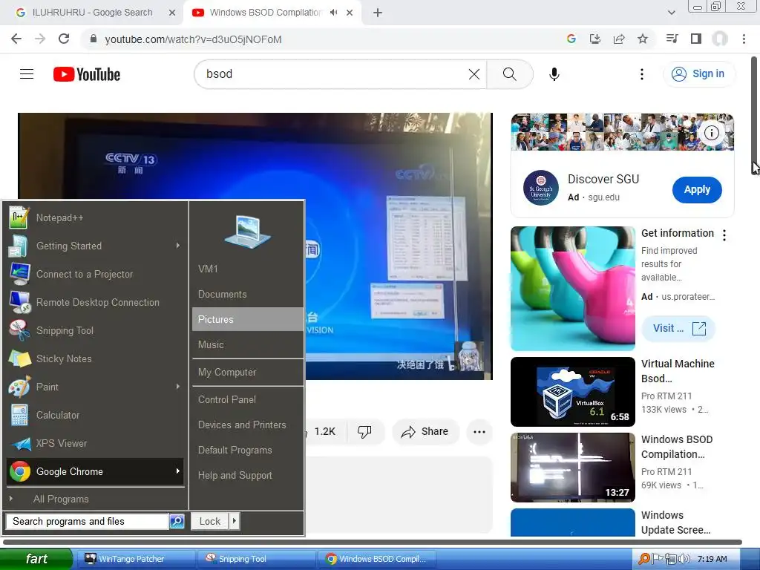The width and height of the screenshot is (760, 570).
Task: Open the Chrome profile avatar
Action: [x=720, y=39]
